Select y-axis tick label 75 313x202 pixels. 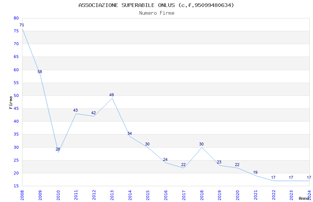click(x=16, y=31)
